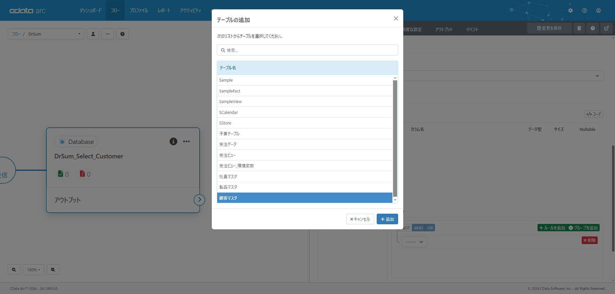Switch to the OR operator for the filter group
This screenshot has width=615, height=294.
coord(430,227)
